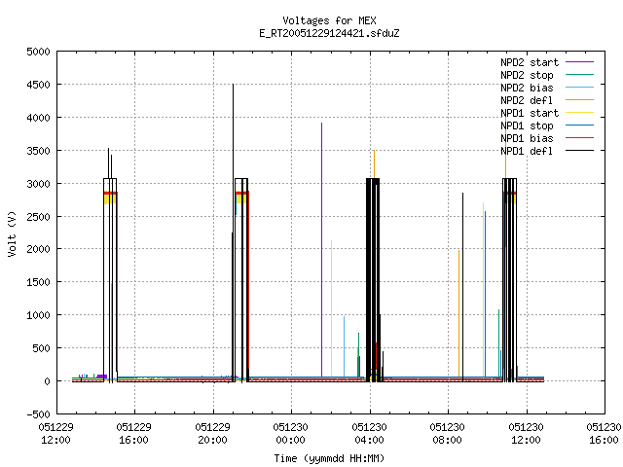
Task: Select the NPD1 stop legend label
Action: (x=527, y=126)
